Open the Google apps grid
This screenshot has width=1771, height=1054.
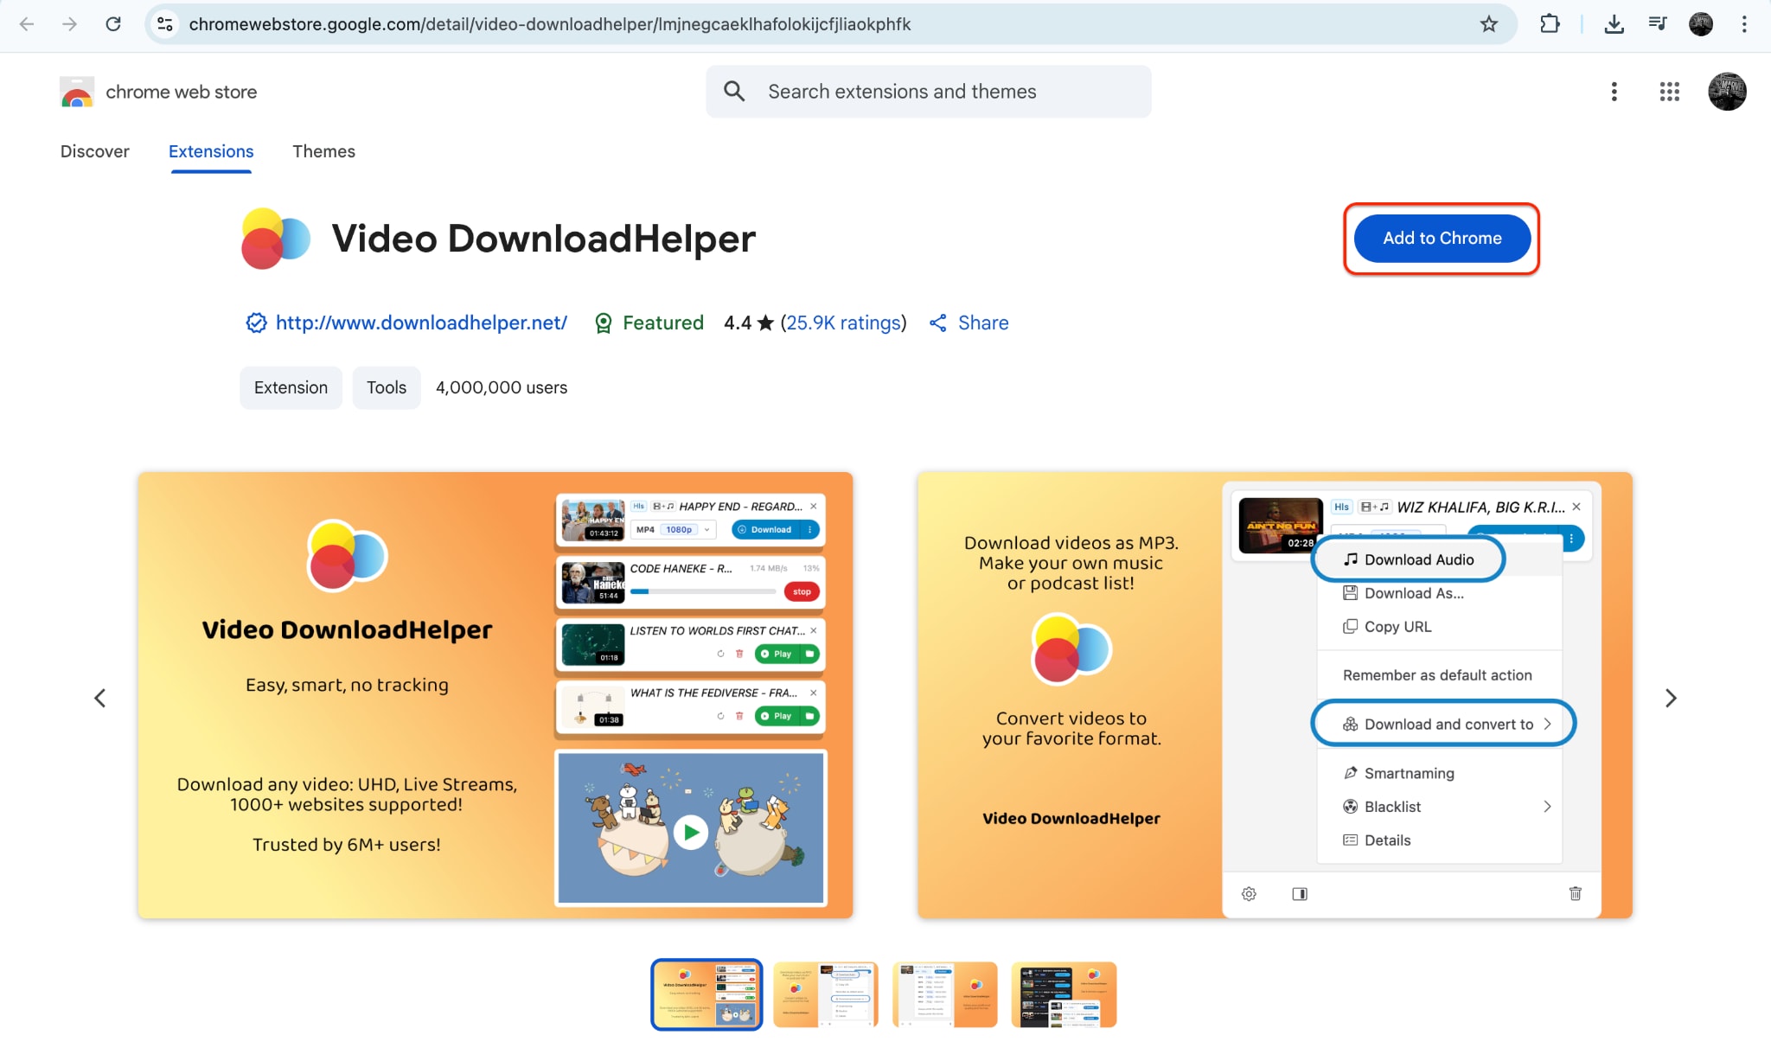pos(1669,91)
